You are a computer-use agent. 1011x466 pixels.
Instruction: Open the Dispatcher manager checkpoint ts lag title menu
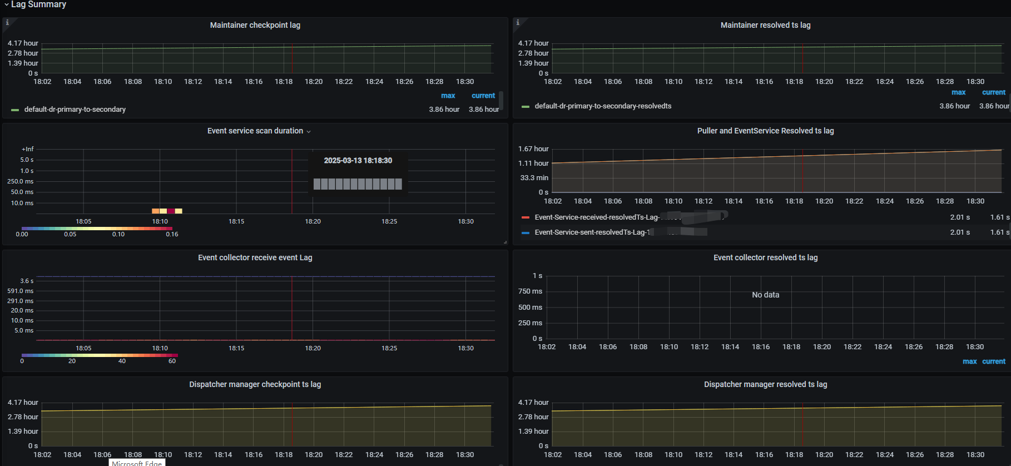tap(255, 384)
